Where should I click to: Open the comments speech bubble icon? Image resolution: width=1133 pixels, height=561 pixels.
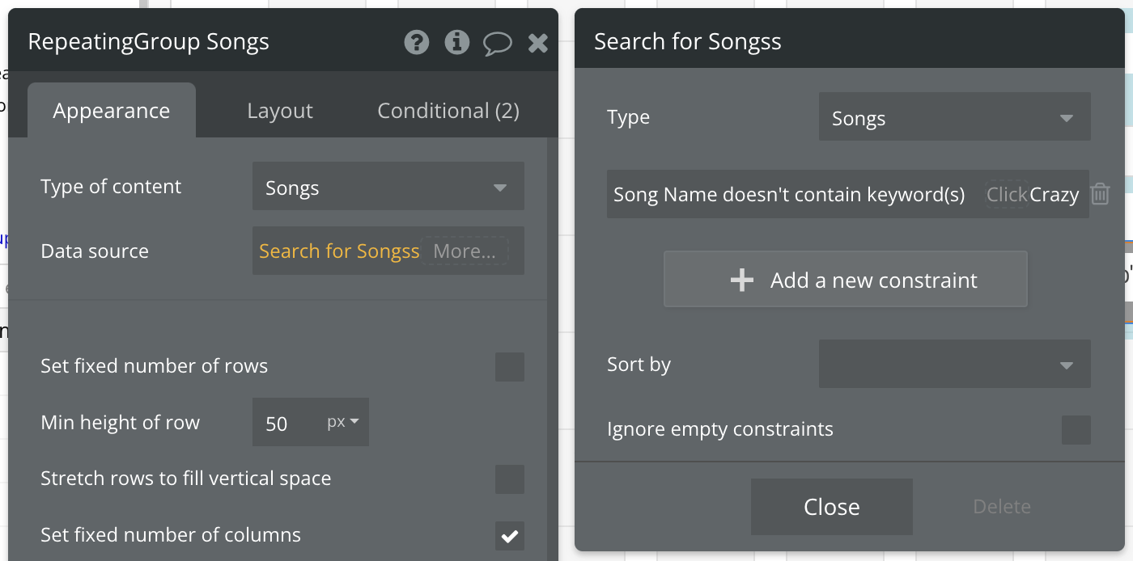[x=497, y=43]
